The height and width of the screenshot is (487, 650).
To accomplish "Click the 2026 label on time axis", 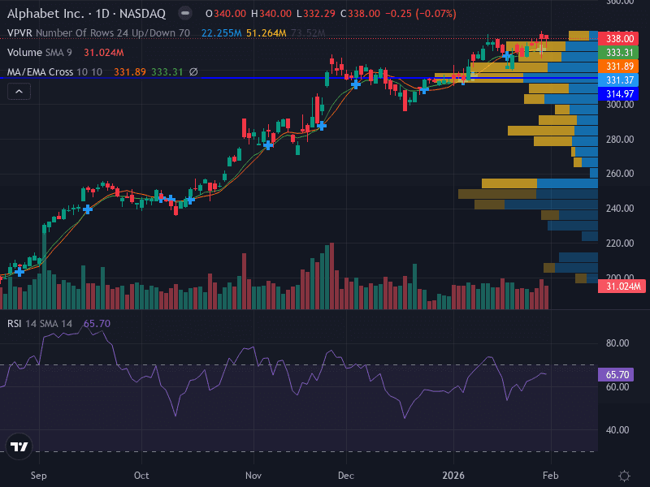I will [x=453, y=476].
